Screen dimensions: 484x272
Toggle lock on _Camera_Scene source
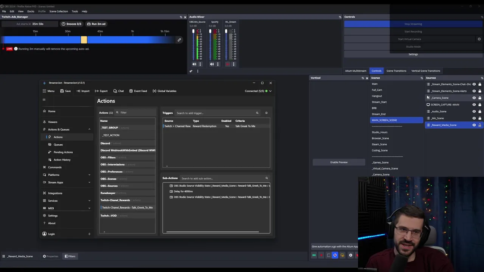[x=480, y=98]
